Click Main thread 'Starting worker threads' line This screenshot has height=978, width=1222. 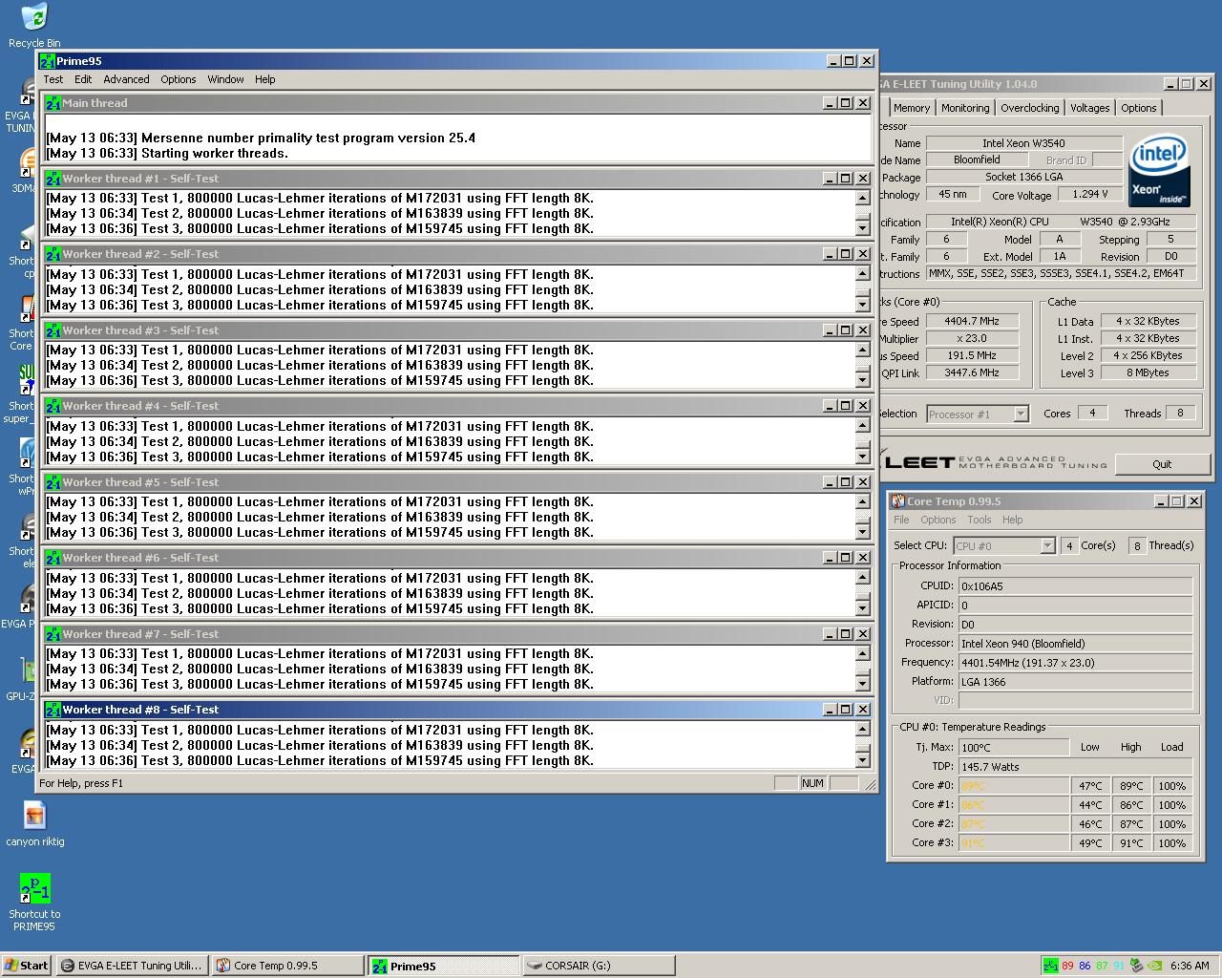click(167, 153)
